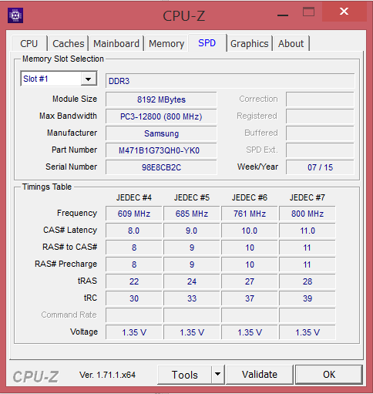
Task: Click the version text Ver. 1.71.1.x64
Action: coord(107,375)
